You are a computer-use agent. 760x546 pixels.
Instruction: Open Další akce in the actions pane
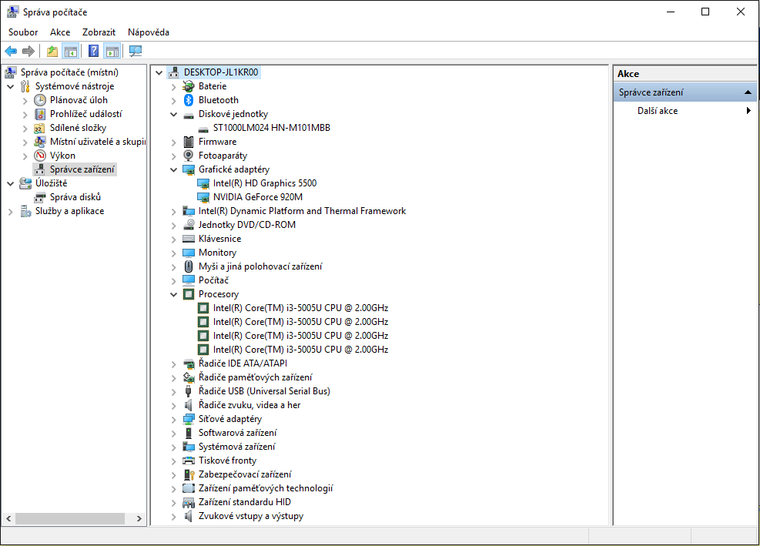click(658, 111)
